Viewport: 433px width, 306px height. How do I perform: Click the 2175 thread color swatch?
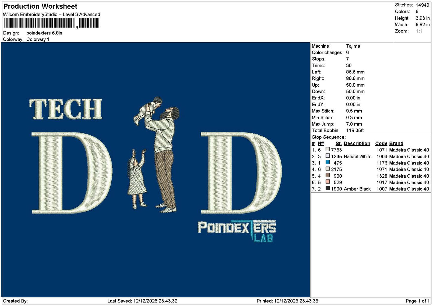328,169
